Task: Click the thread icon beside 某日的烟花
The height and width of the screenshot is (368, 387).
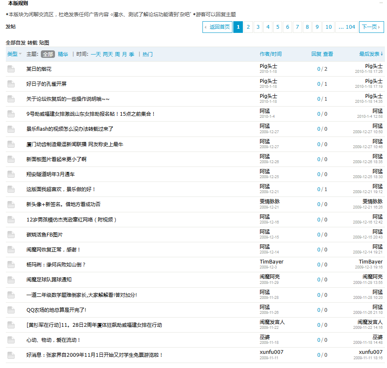Action: tap(11, 69)
